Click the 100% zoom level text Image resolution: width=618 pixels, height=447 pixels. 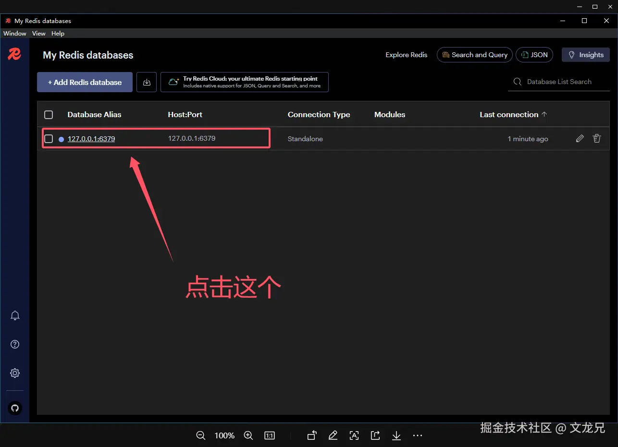tap(224, 435)
